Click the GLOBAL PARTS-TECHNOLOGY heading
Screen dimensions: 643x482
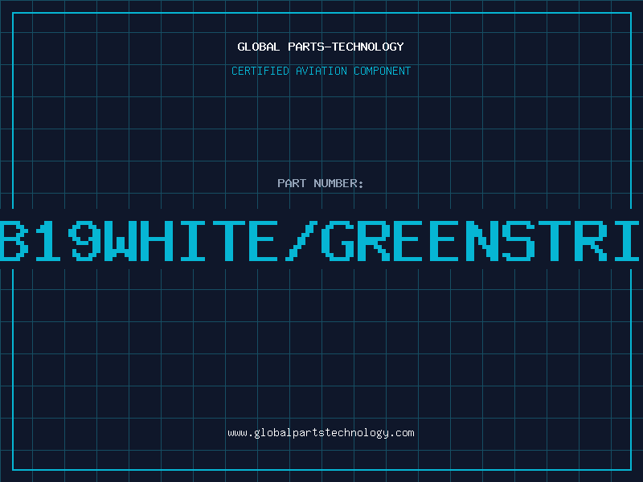321,47
